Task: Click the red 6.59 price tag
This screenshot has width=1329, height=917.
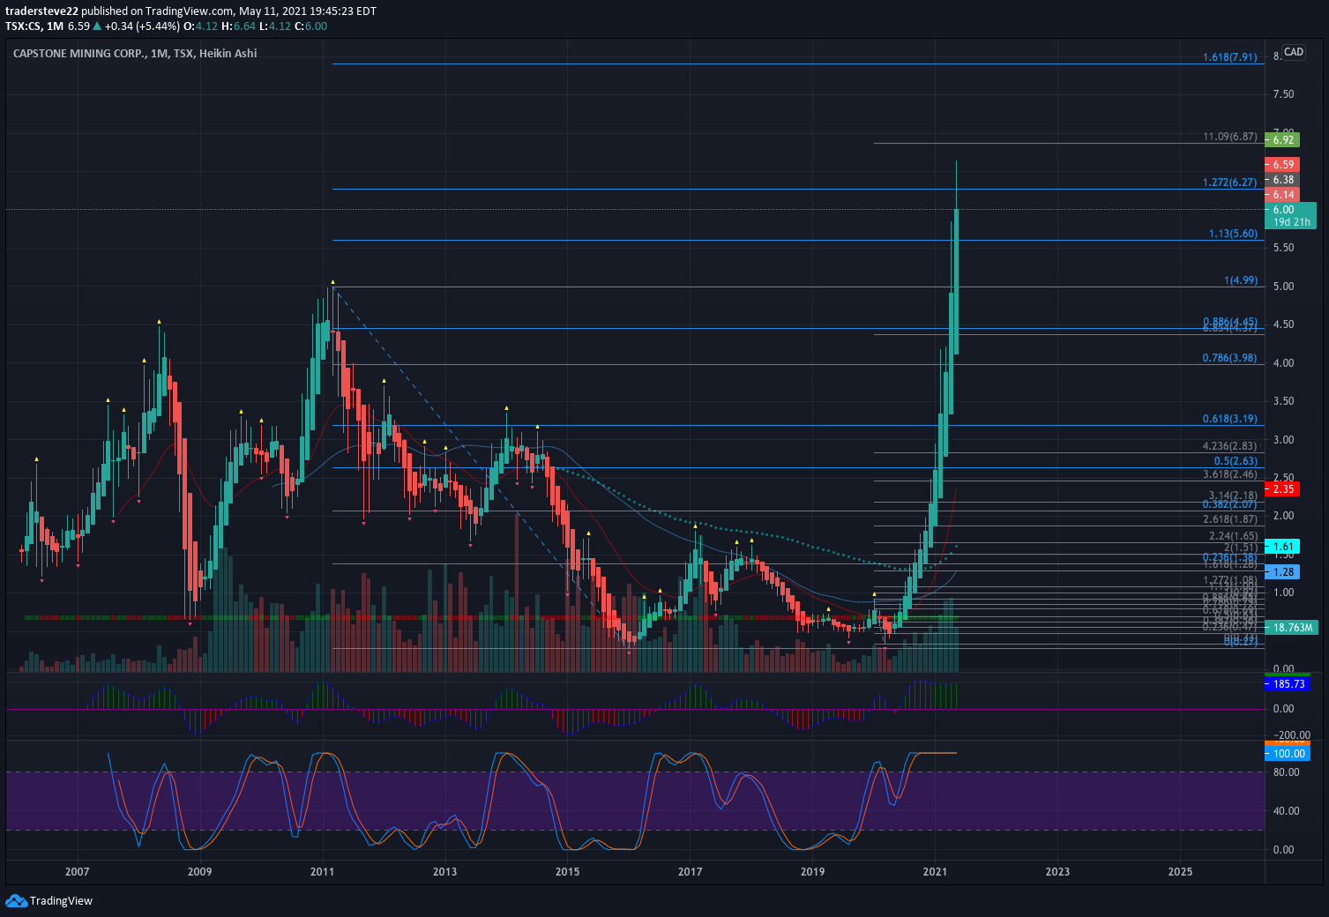Action: [1282, 165]
